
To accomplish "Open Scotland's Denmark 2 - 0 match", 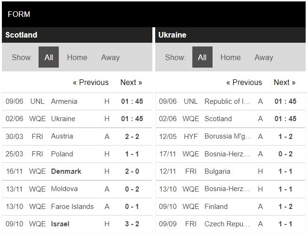I will click(x=66, y=171).
